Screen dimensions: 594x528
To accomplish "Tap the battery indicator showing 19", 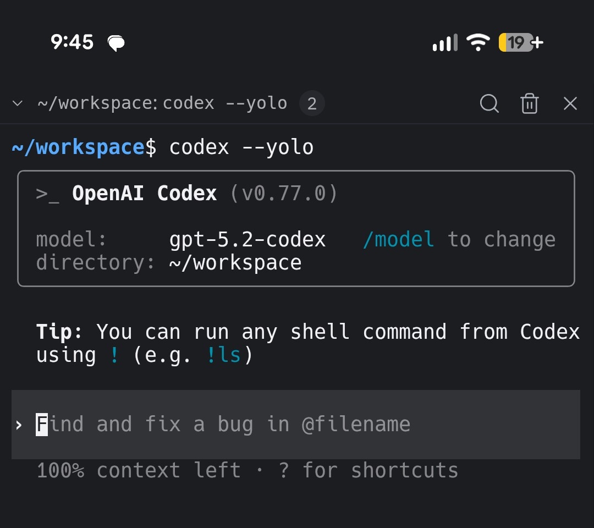I will 521,42.
